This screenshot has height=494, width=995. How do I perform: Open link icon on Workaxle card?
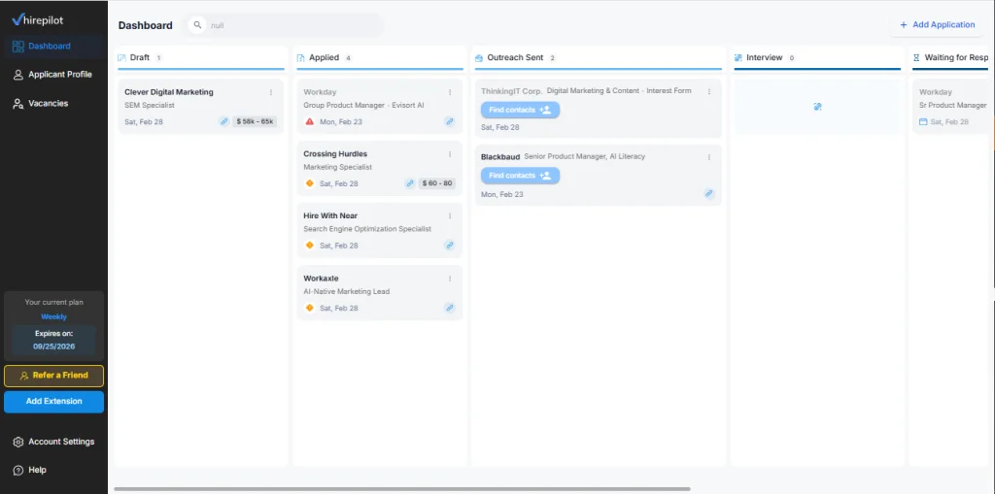coord(449,308)
